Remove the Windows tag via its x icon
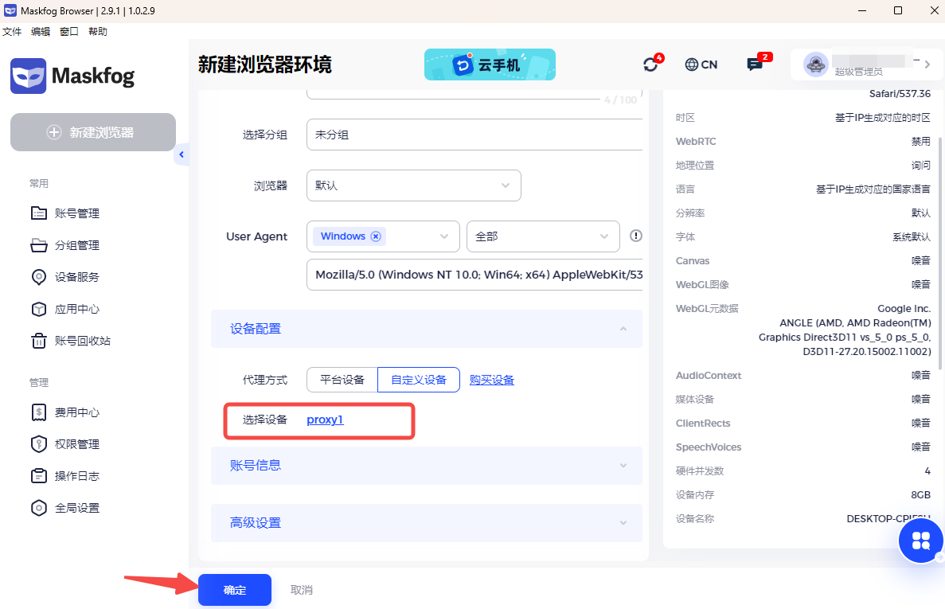Screen dimensions: 945x609 [x=376, y=236]
